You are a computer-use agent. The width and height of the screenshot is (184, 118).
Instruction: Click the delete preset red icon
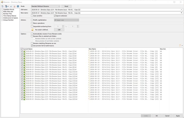click(x=14, y=6)
